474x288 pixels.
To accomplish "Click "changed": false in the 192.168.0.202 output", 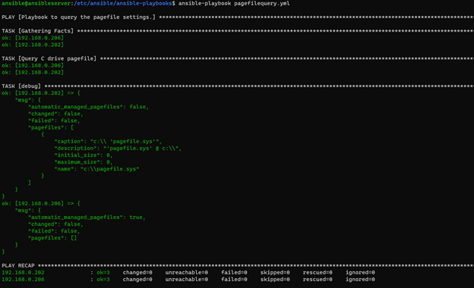I will tap(55, 114).
